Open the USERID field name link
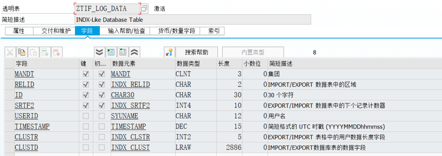Viewport: 442px width, 156px height. pos(26,116)
